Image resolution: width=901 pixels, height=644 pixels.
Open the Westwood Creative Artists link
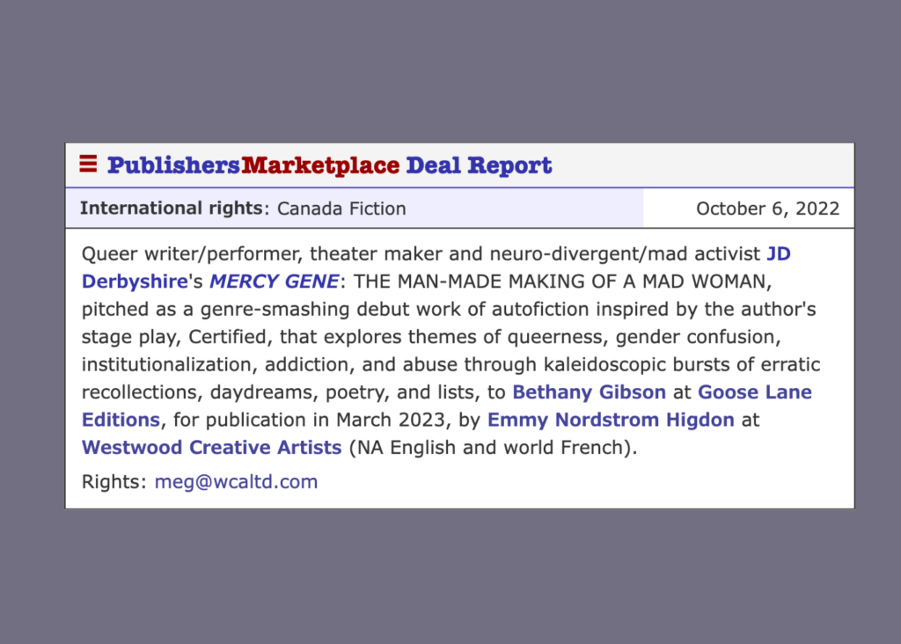coord(211,447)
